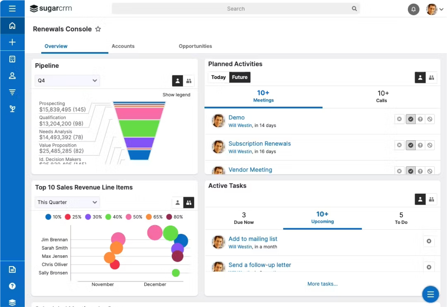Click the red 25% legend swatch
This screenshot has width=447, height=307.
[68, 217]
